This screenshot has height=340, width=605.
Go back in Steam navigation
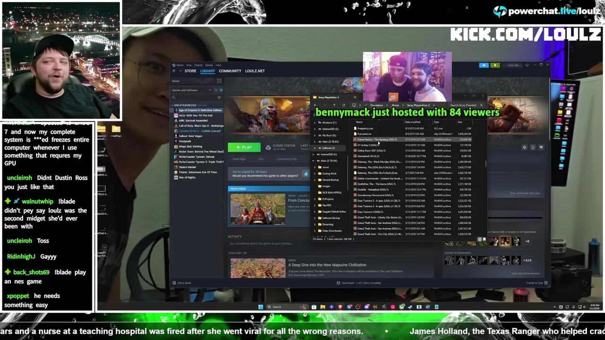(174, 71)
